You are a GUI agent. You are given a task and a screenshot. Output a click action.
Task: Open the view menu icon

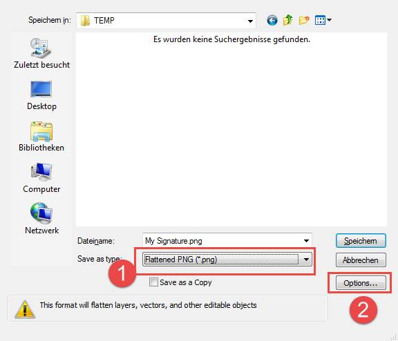pos(323,20)
